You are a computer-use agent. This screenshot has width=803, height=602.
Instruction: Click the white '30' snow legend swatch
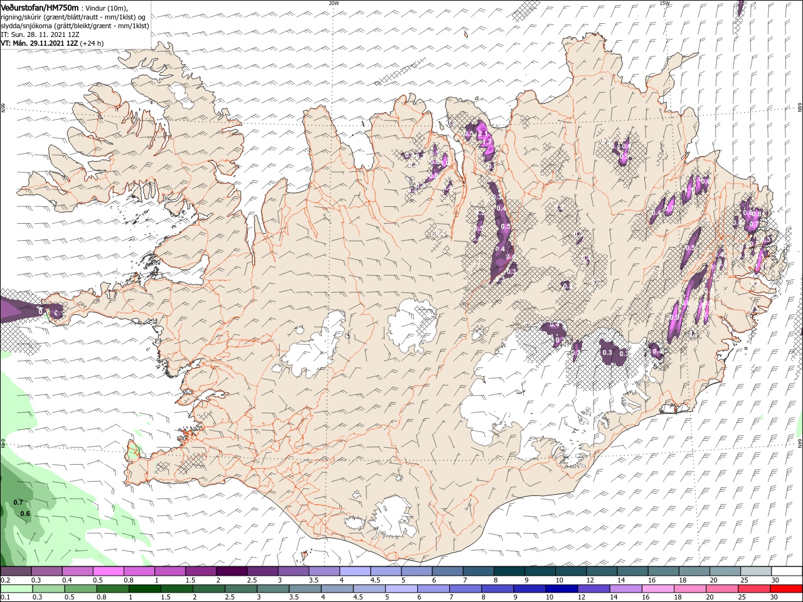click(x=786, y=571)
